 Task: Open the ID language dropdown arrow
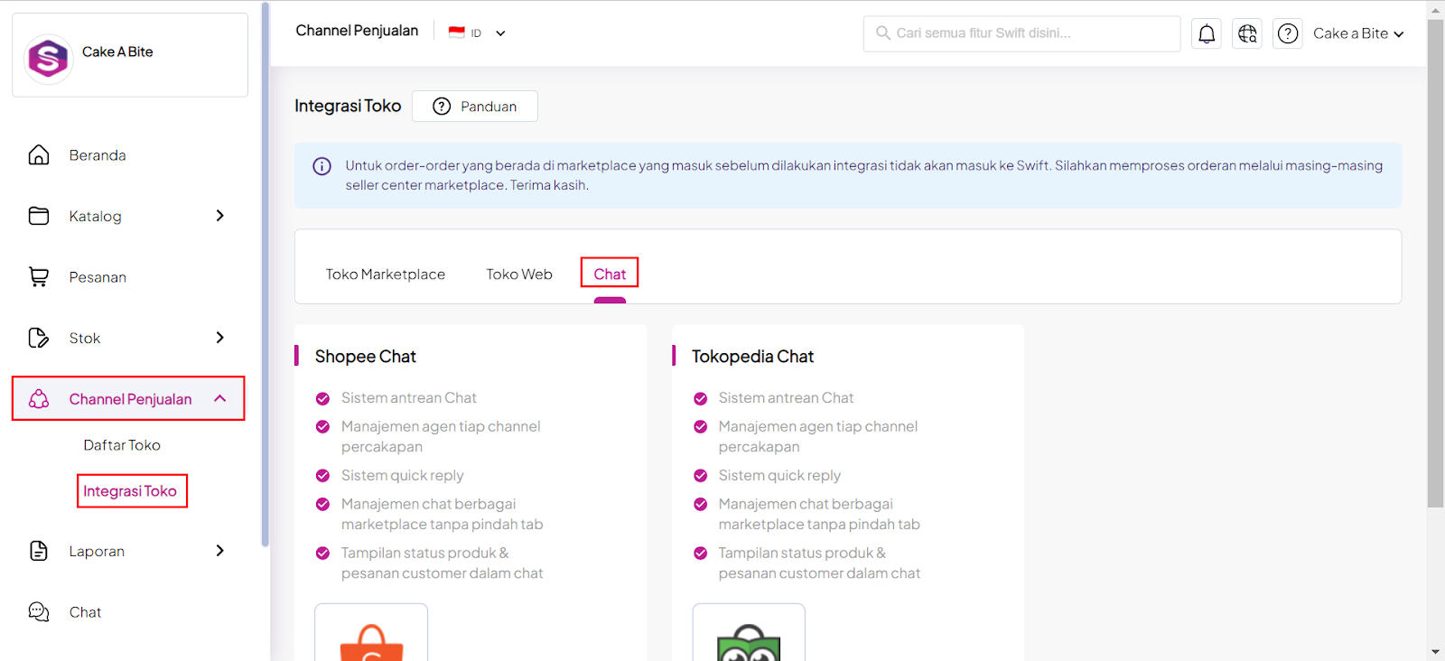[500, 33]
